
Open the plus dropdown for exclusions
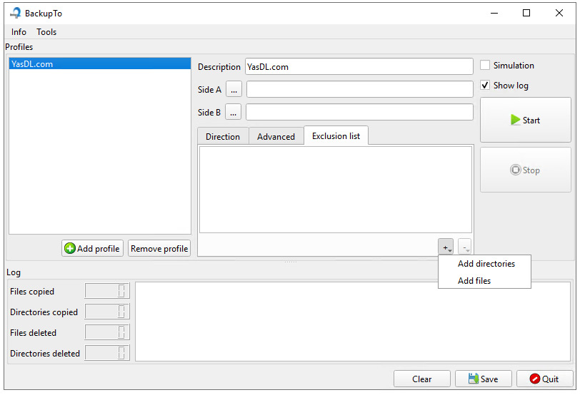(446, 247)
